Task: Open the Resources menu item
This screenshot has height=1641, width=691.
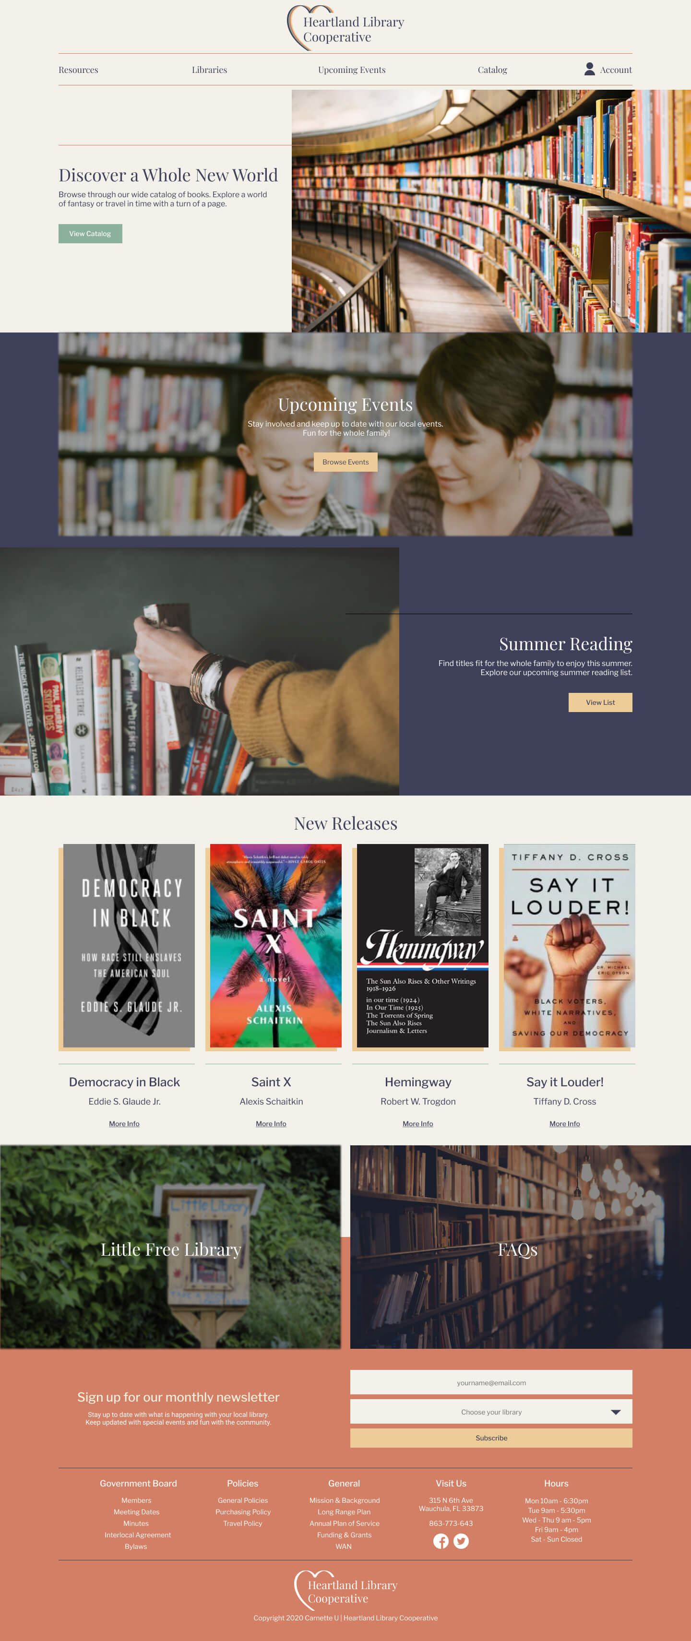Action: coord(78,70)
